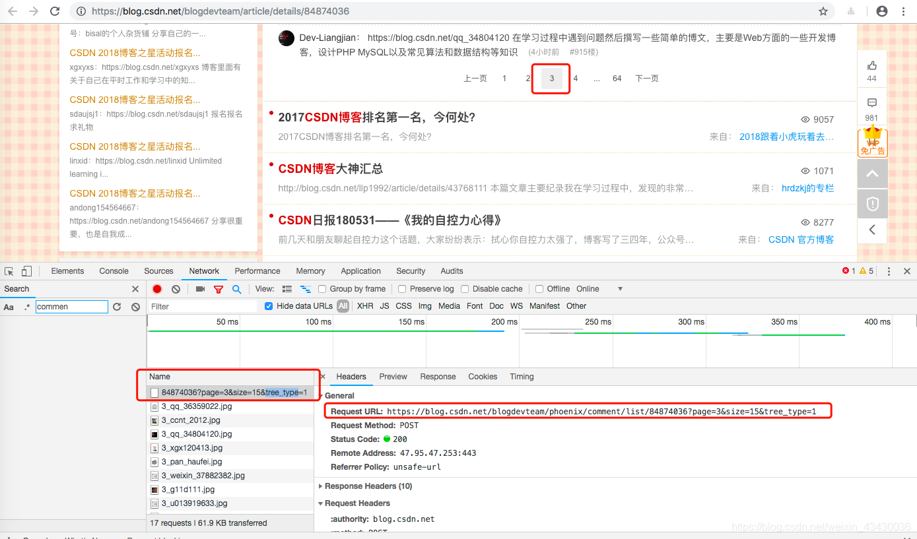This screenshot has width=917, height=539.
Task: Open the Online throttling dropdown
Action: pyautogui.click(x=599, y=289)
